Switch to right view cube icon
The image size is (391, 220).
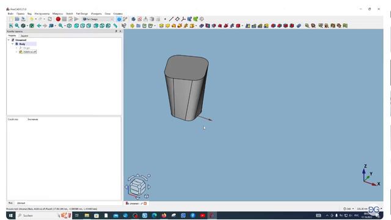coord(89,26)
